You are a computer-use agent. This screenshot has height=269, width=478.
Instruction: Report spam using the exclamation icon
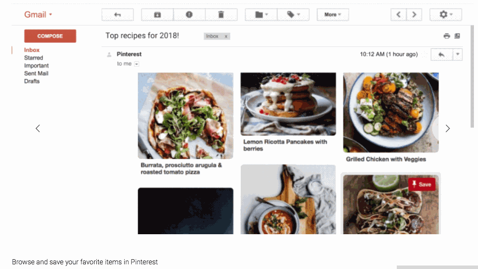(x=189, y=14)
